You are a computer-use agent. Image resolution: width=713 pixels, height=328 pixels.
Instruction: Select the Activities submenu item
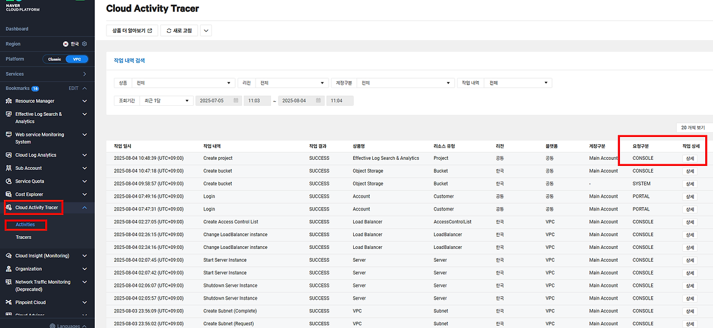[25, 224]
